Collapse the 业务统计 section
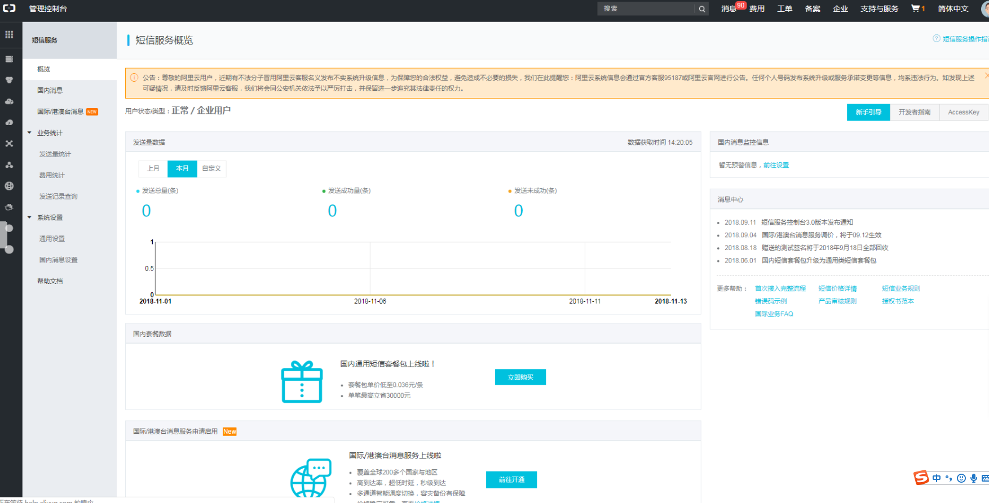The image size is (989, 503). click(29, 133)
